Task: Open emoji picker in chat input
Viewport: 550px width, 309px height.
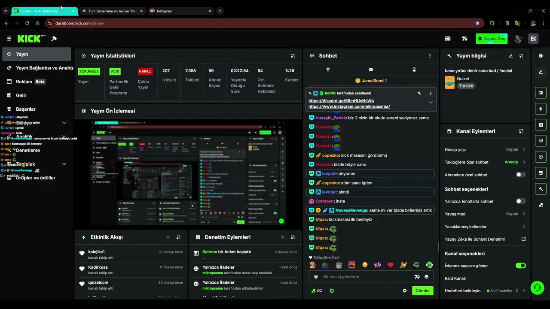Action: pyautogui.click(x=427, y=277)
